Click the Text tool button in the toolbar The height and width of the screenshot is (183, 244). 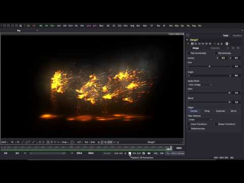coord(52,26)
